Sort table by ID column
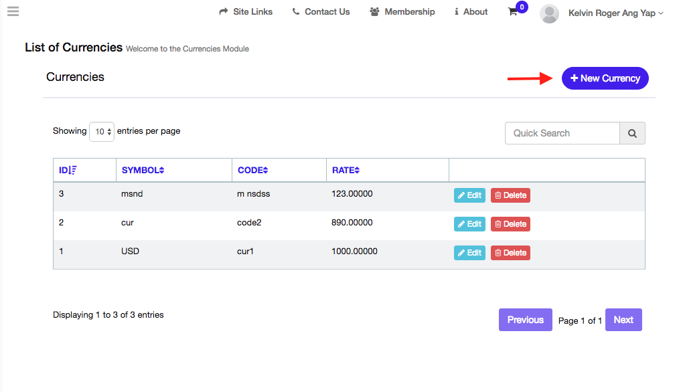The image size is (683, 392). pos(68,170)
